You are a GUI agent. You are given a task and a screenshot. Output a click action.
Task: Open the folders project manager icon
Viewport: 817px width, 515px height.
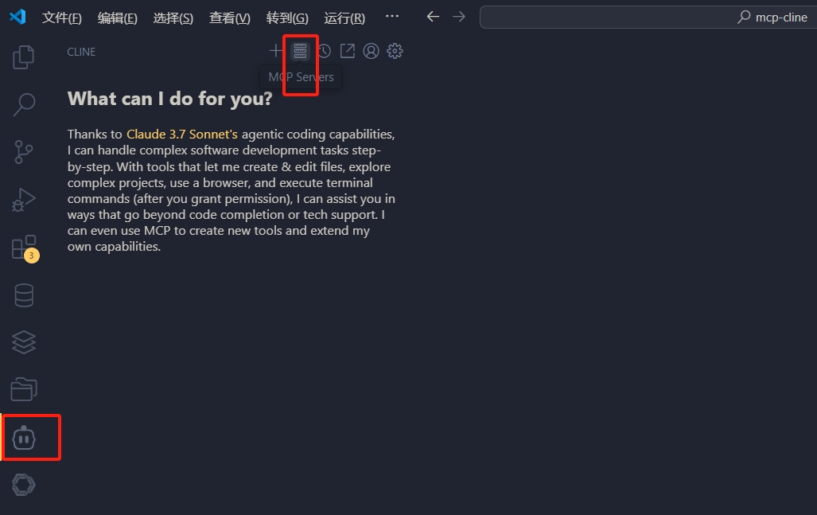point(24,389)
